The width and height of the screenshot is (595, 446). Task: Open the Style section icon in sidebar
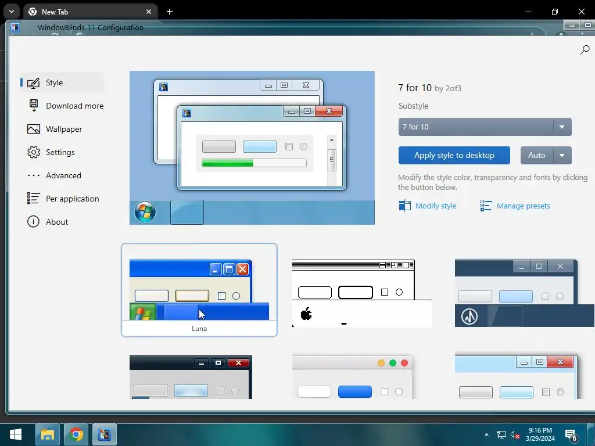tap(33, 82)
